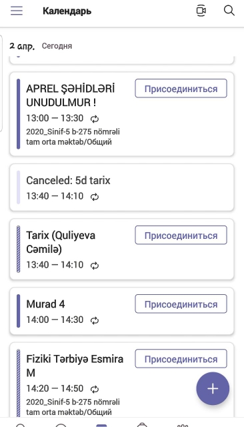Tap the Сегодня today label
This screenshot has width=244, height=427.
pos(57,46)
